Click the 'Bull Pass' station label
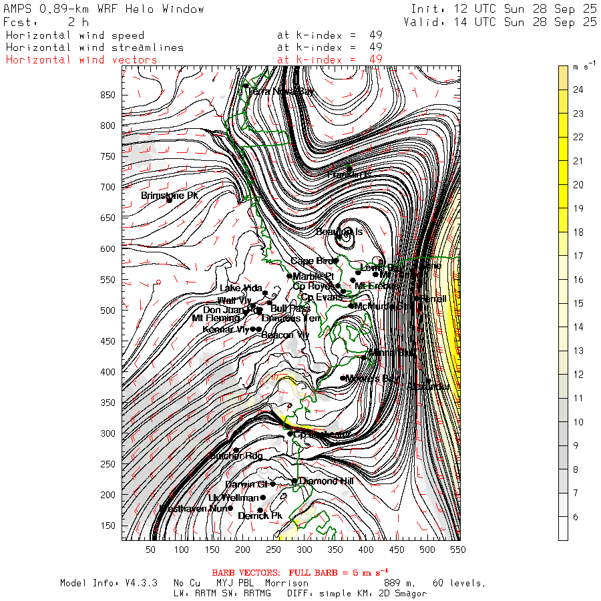This screenshot has width=601, height=601. point(290,308)
